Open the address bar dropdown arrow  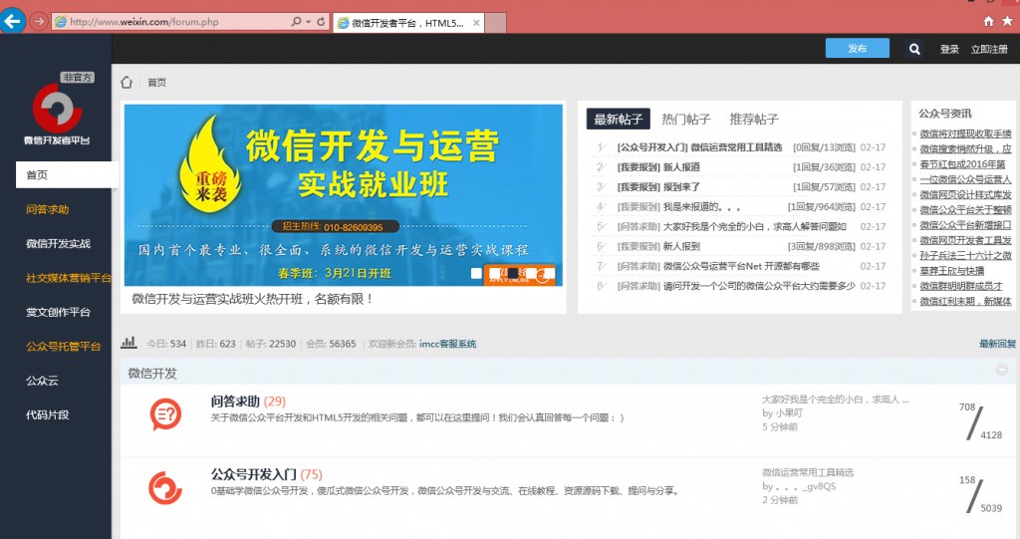coord(308,22)
